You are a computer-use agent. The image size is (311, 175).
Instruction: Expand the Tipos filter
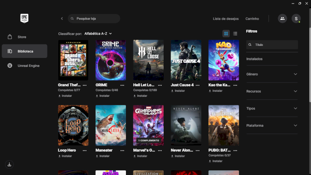point(272,108)
